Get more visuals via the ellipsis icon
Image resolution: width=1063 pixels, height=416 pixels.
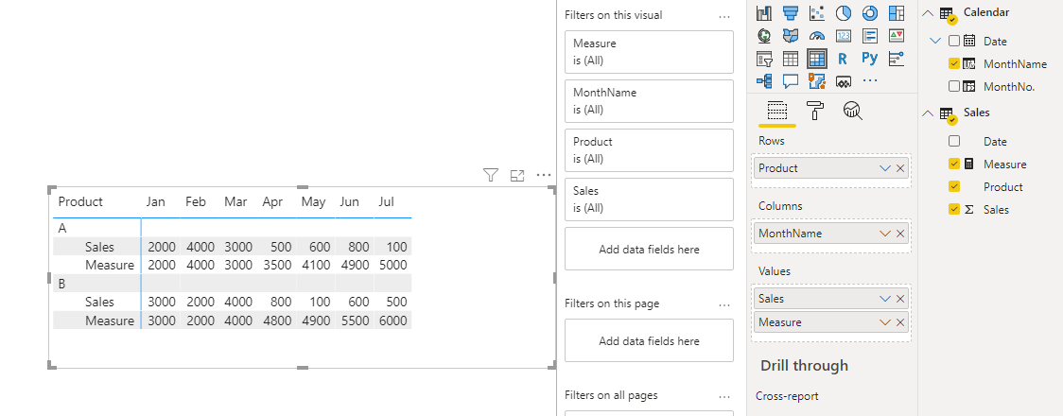[870, 81]
